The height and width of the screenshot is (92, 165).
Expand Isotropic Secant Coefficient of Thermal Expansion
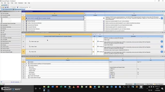(26, 64)
